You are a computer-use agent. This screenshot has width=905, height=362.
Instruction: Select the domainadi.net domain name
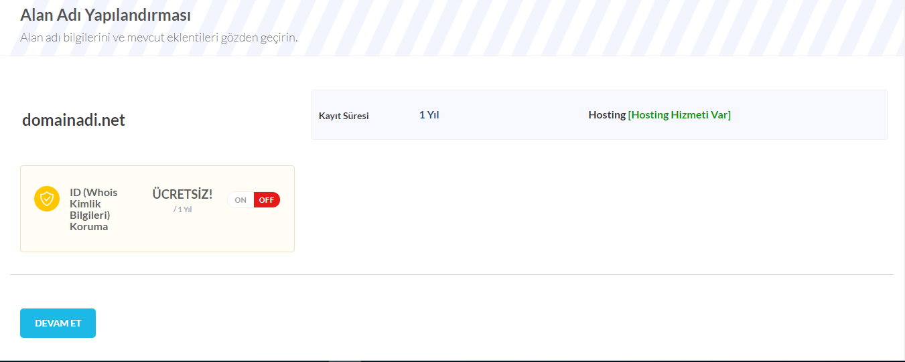[74, 120]
